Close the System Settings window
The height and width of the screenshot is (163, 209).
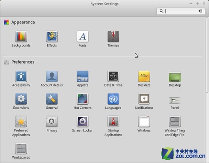click(204, 4)
